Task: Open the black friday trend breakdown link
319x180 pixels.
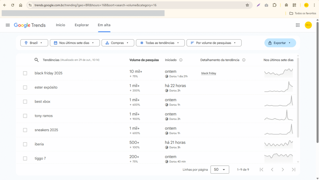Action: (x=209, y=73)
